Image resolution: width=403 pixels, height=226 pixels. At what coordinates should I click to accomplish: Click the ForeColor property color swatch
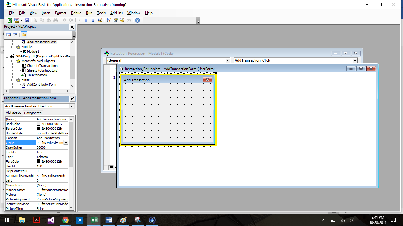[38, 162]
